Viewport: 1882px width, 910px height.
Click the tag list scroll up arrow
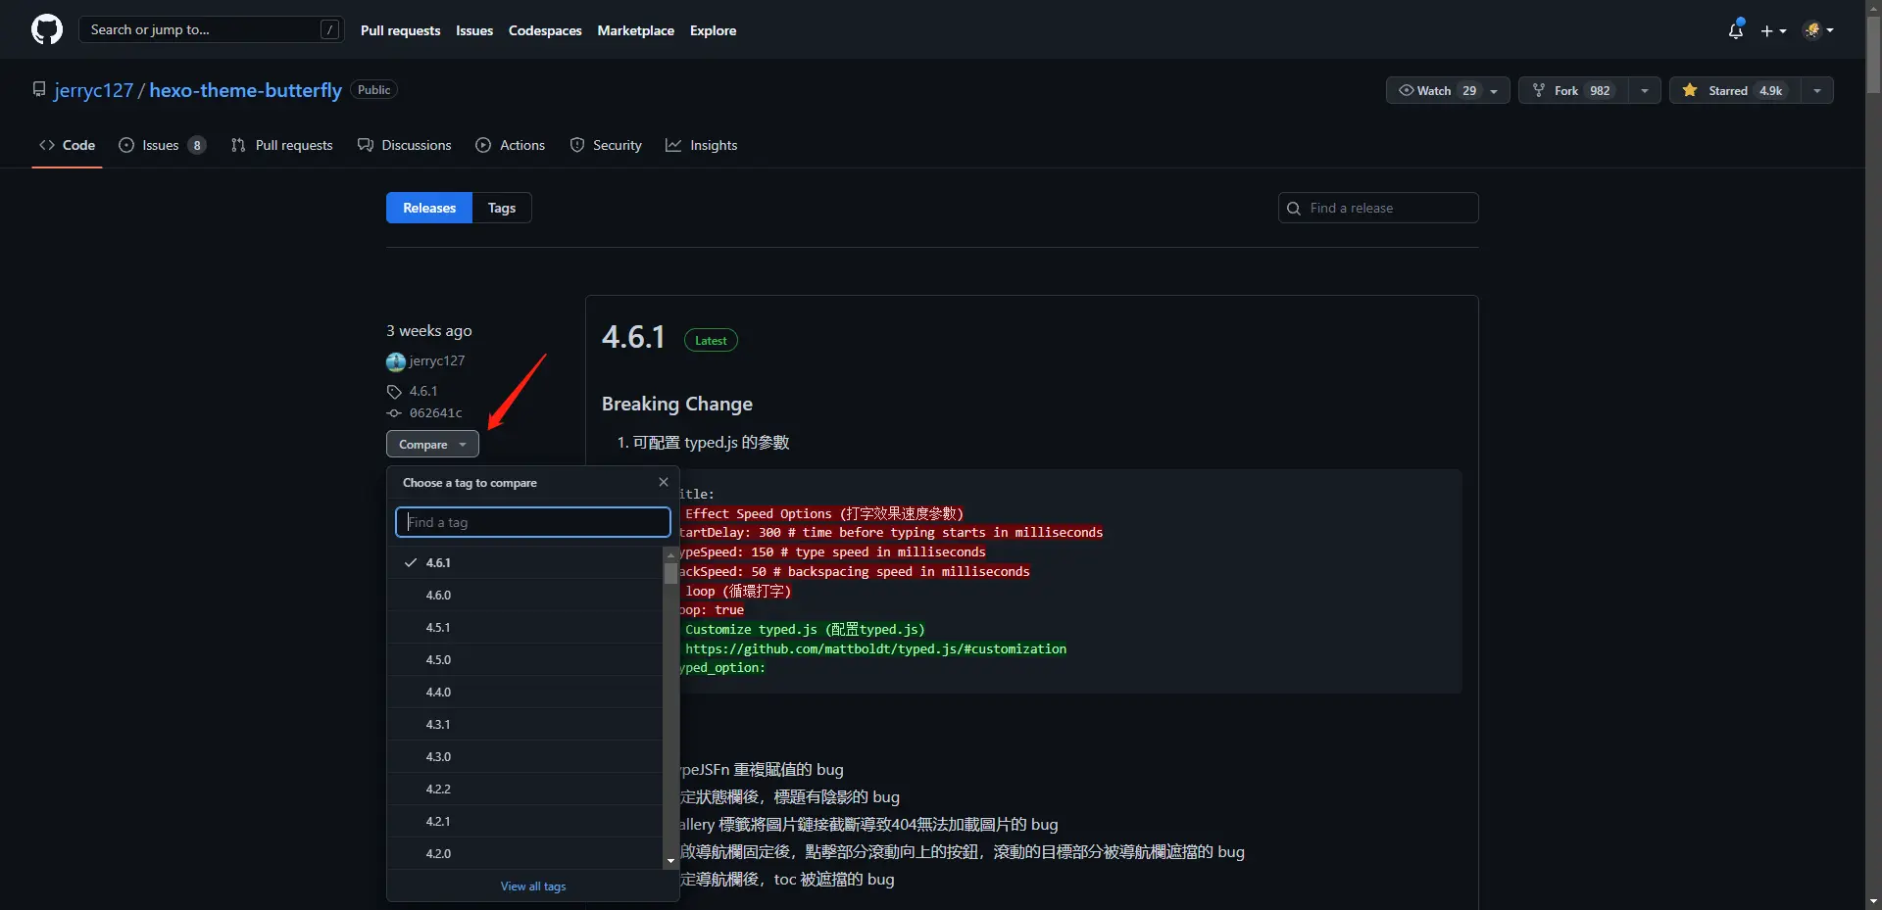pyautogui.click(x=671, y=554)
